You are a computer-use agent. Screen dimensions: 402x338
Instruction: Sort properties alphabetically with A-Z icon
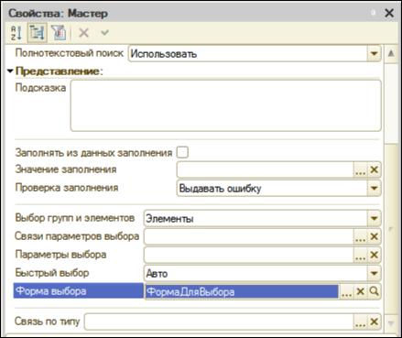pyautogui.click(x=16, y=33)
